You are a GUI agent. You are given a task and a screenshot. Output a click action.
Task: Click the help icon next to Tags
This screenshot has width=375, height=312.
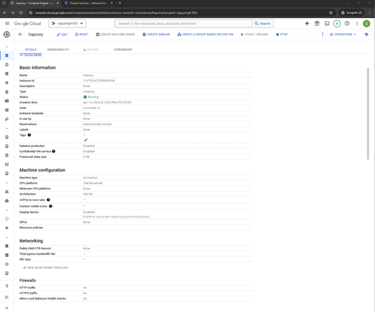pos(29,135)
